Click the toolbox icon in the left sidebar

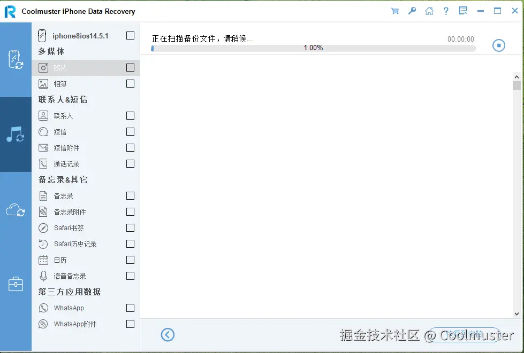pyautogui.click(x=16, y=284)
